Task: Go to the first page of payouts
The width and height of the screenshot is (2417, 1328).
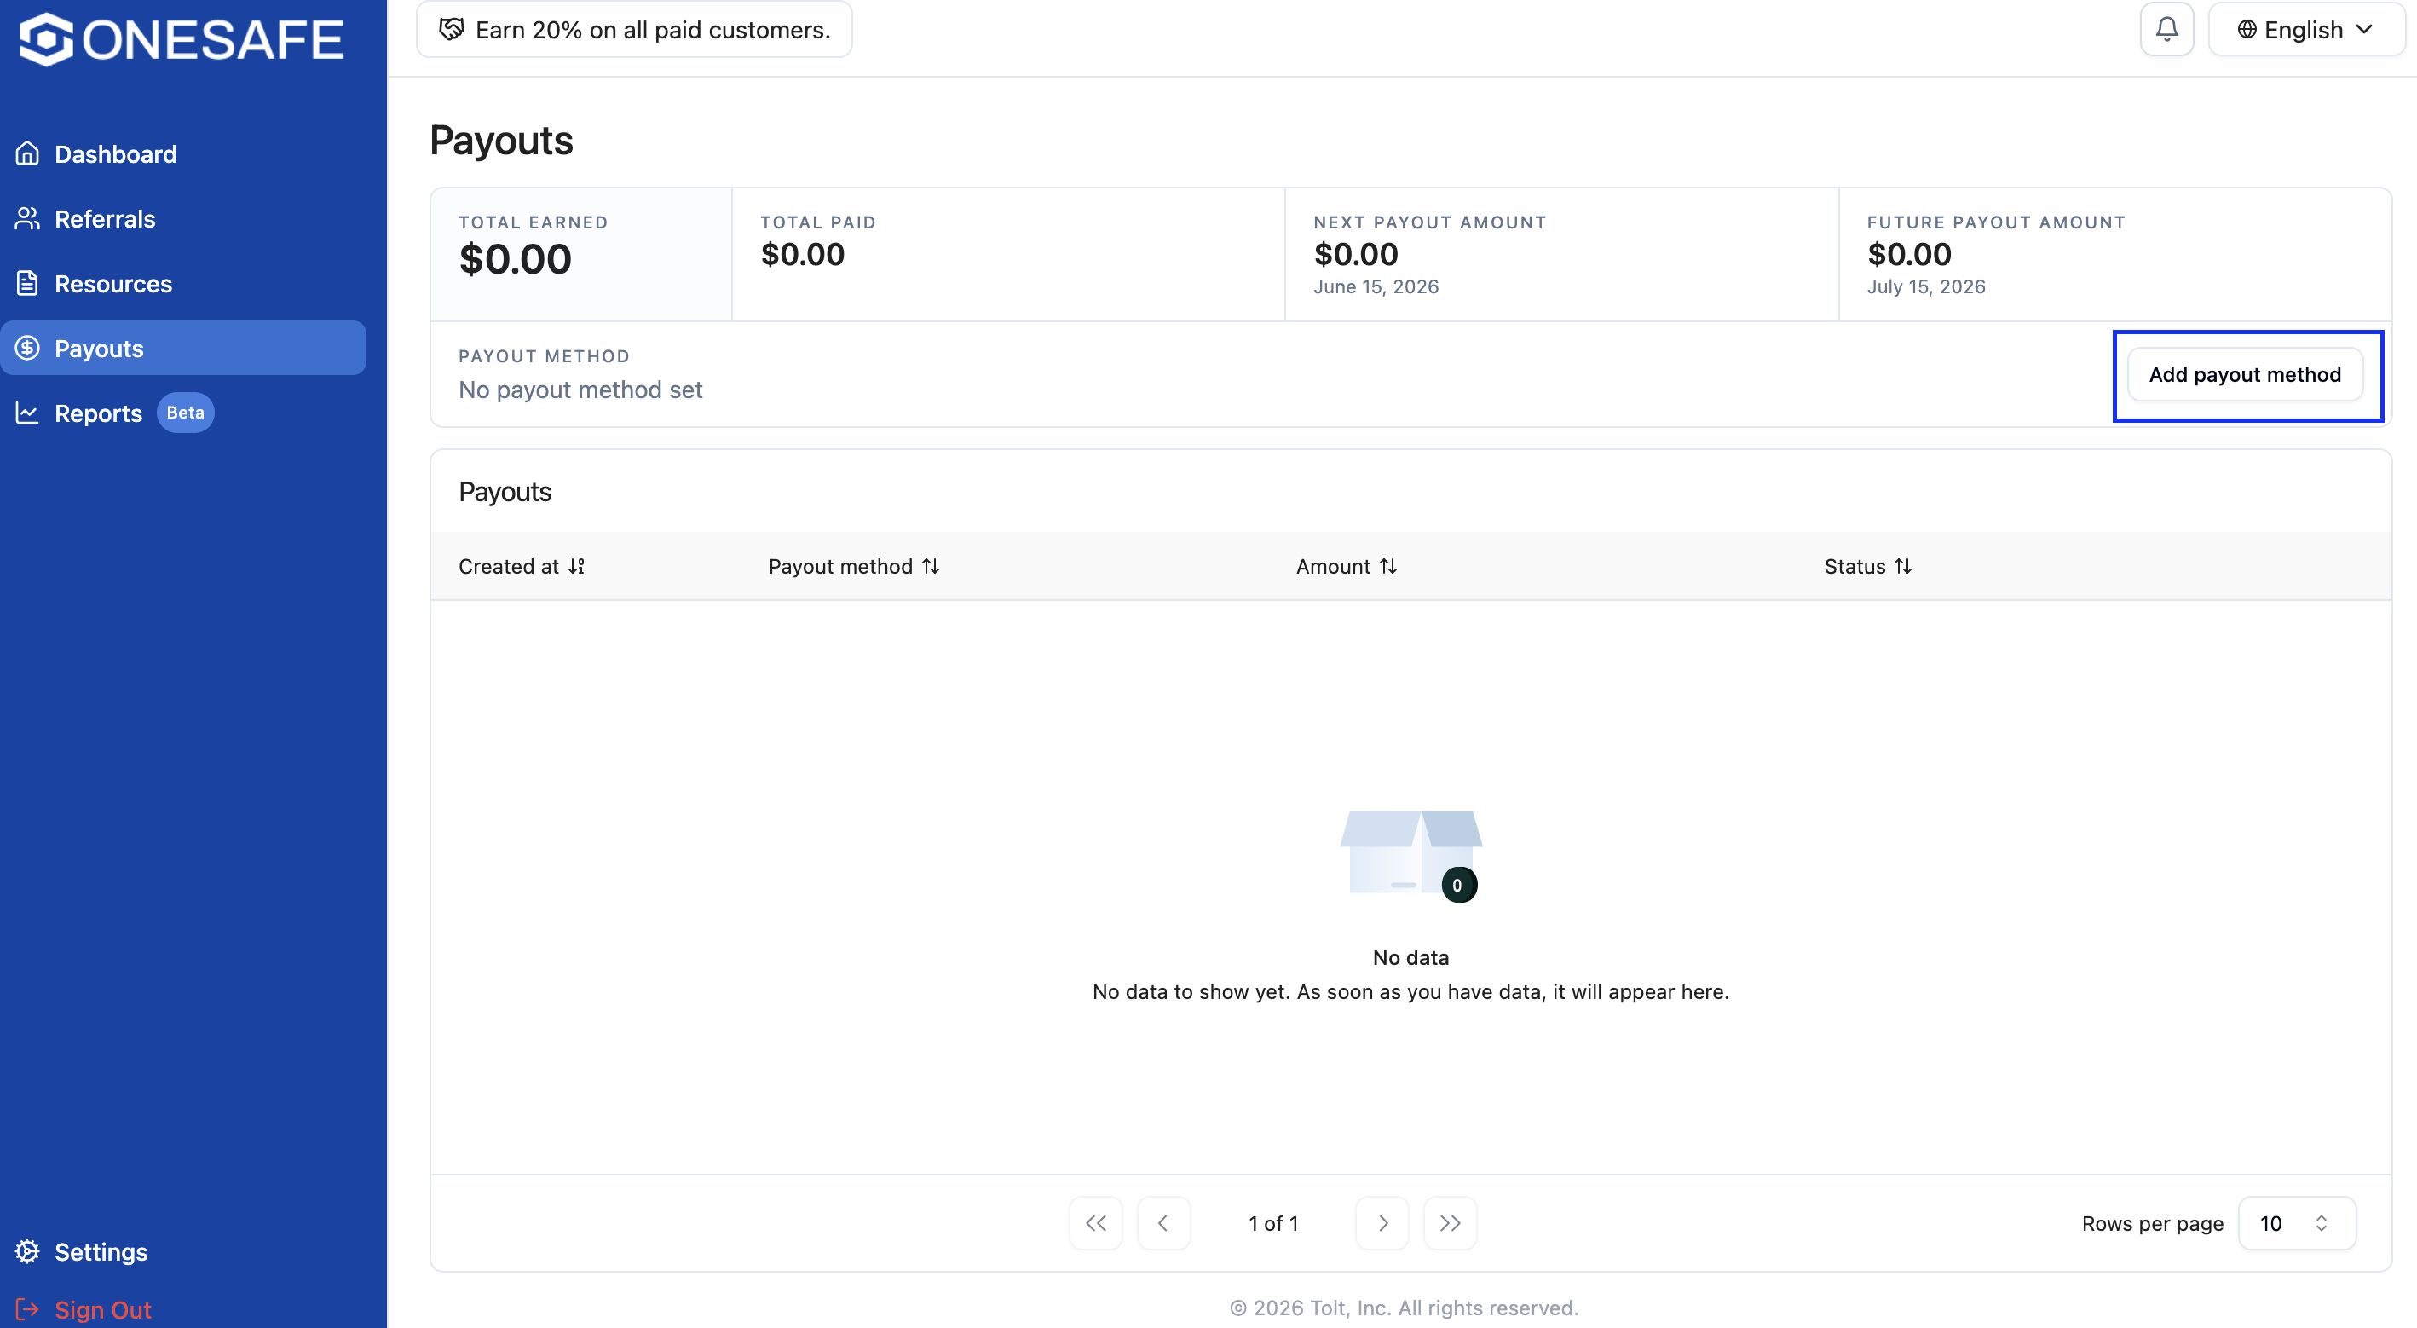Action: [1095, 1223]
